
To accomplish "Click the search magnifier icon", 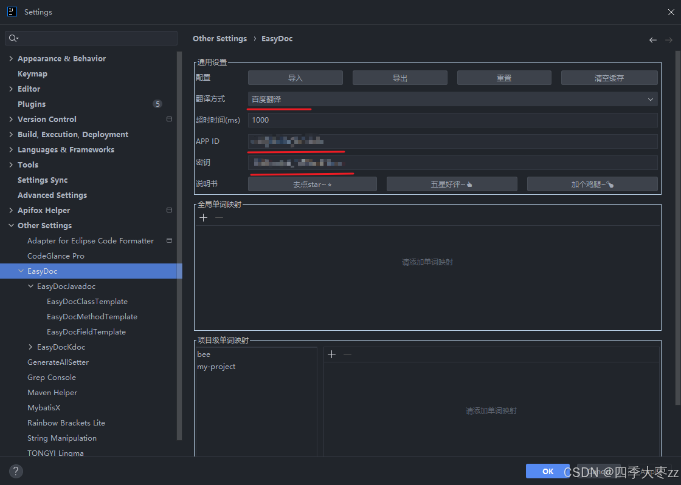I will (x=13, y=38).
